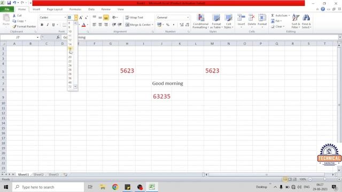Open Chrome from the taskbar
Image resolution: width=342 pixels, height=192 pixels.
coord(115,187)
